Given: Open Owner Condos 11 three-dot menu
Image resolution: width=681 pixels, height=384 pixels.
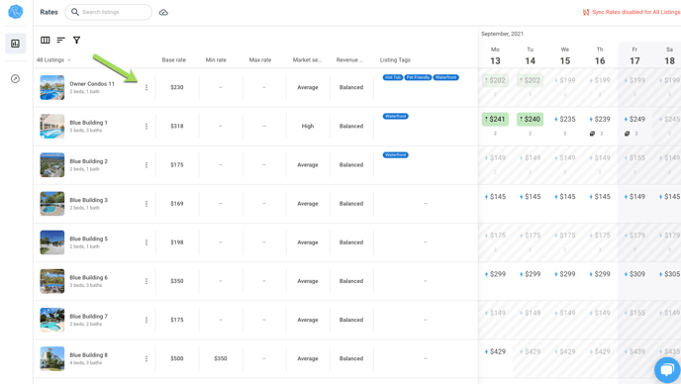Looking at the screenshot, I should (146, 87).
